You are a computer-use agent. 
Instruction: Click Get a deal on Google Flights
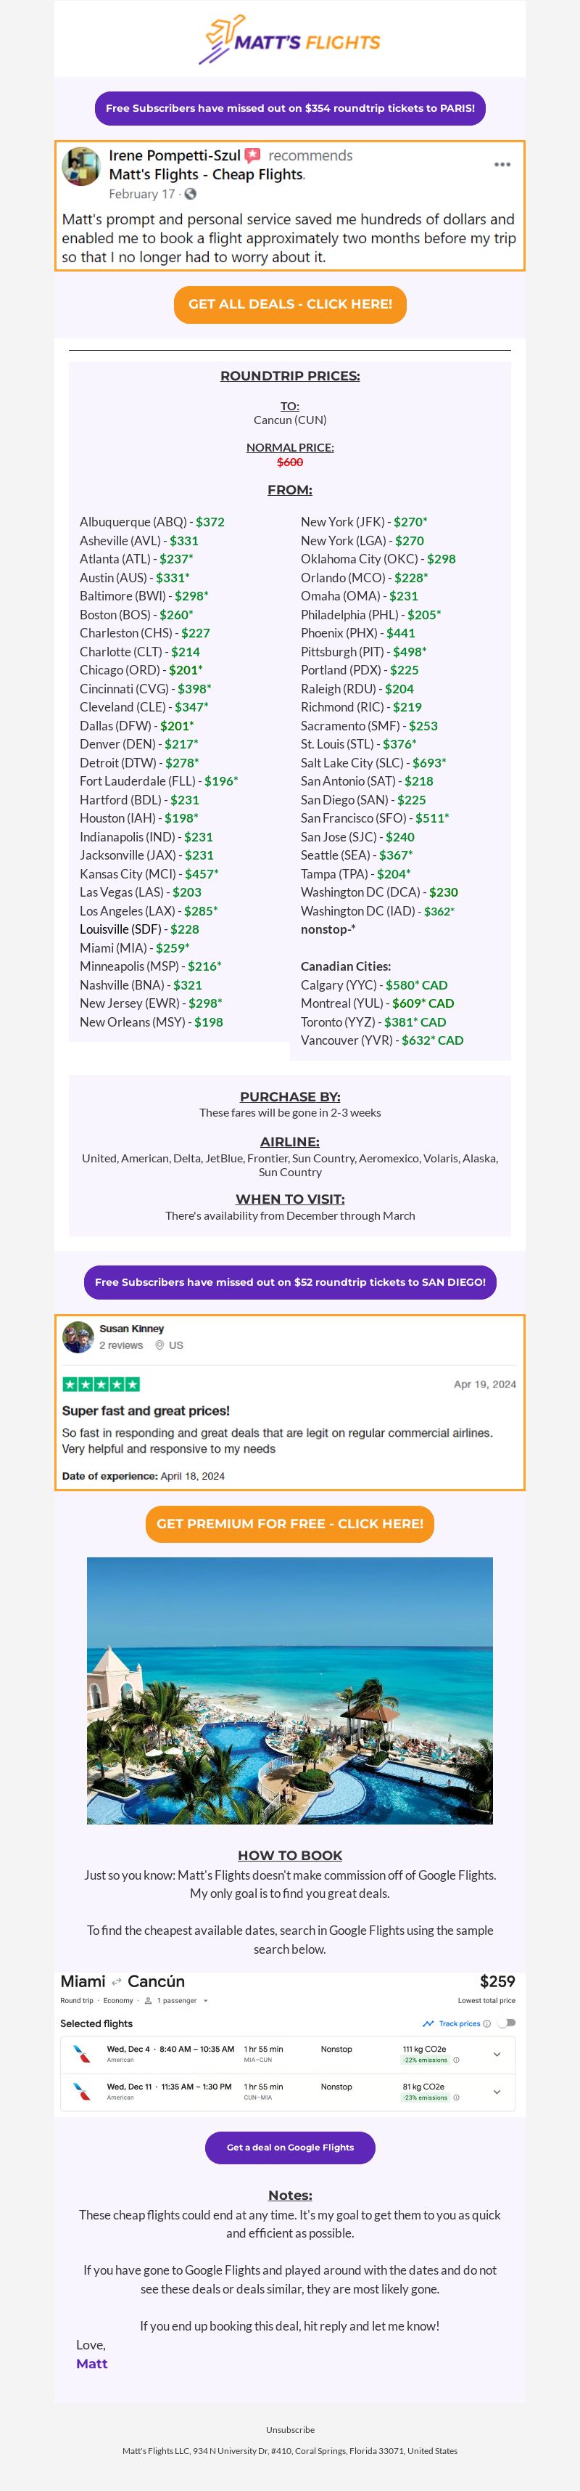click(x=289, y=2147)
